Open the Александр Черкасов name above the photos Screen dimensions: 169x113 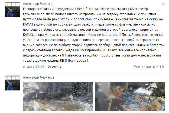tap(38, 77)
